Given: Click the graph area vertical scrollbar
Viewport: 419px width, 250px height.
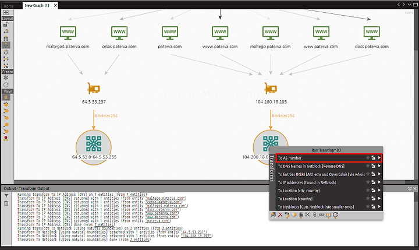Looking at the screenshot, I should tap(416, 94).
